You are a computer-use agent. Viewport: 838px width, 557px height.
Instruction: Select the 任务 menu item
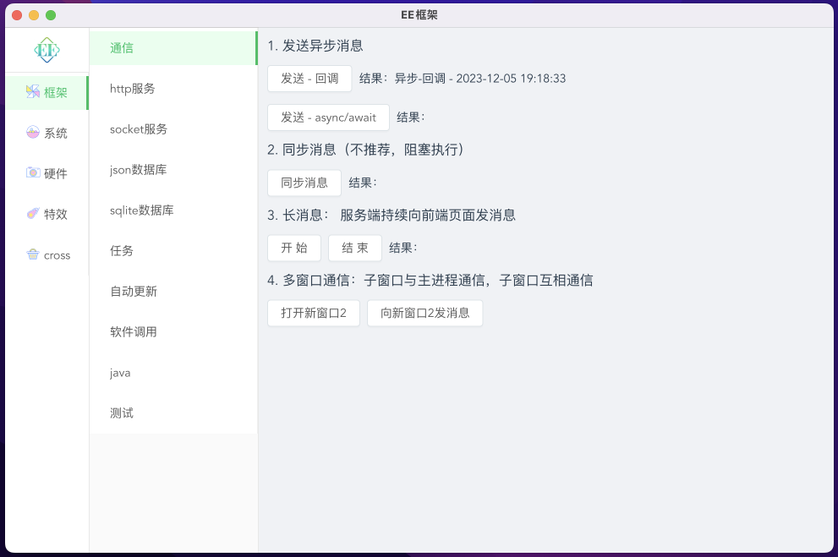[x=122, y=251]
